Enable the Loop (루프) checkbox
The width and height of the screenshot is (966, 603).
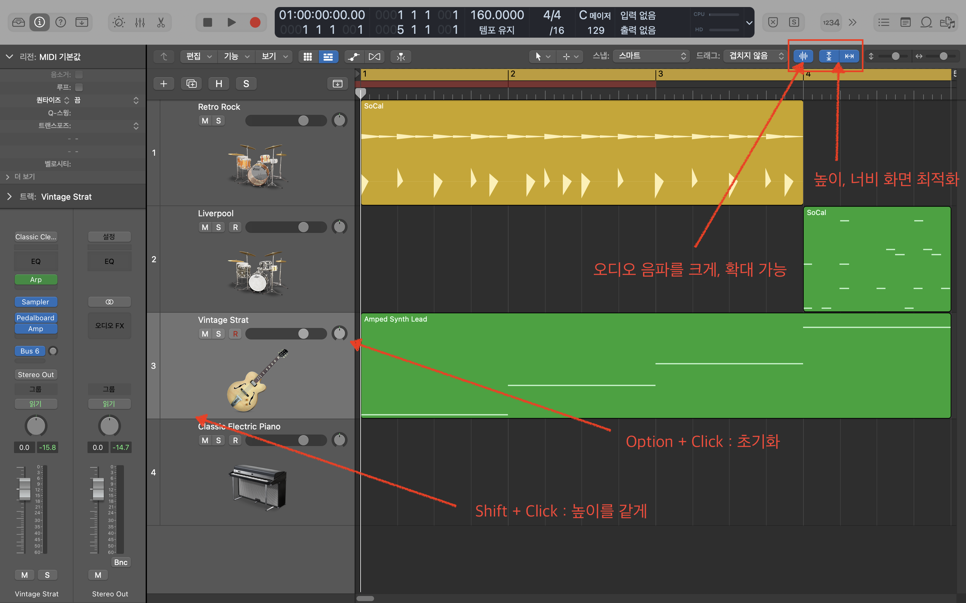[79, 87]
